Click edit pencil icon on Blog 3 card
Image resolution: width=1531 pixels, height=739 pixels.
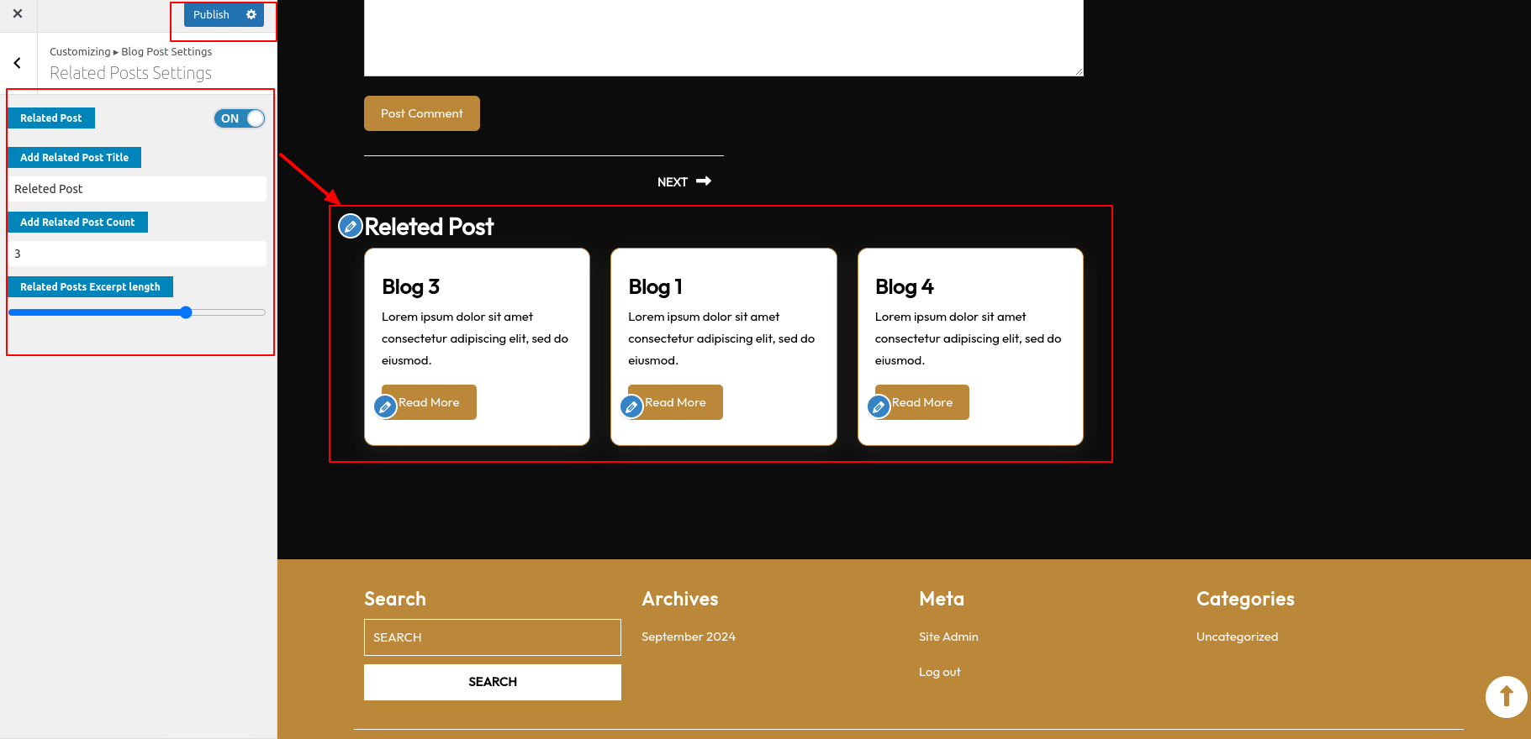pos(385,407)
